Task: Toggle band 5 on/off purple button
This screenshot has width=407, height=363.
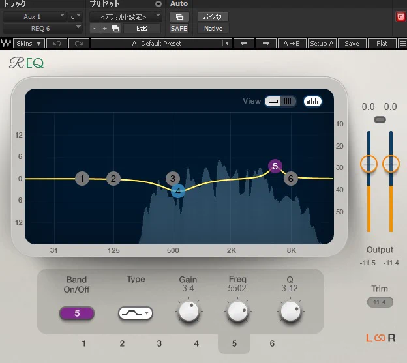Action: (77, 313)
